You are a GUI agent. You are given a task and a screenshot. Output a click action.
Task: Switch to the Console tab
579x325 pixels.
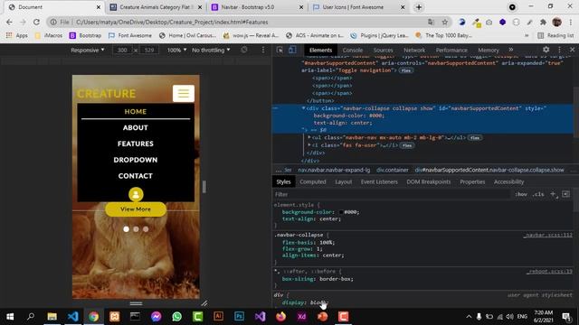[x=352, y=51]
